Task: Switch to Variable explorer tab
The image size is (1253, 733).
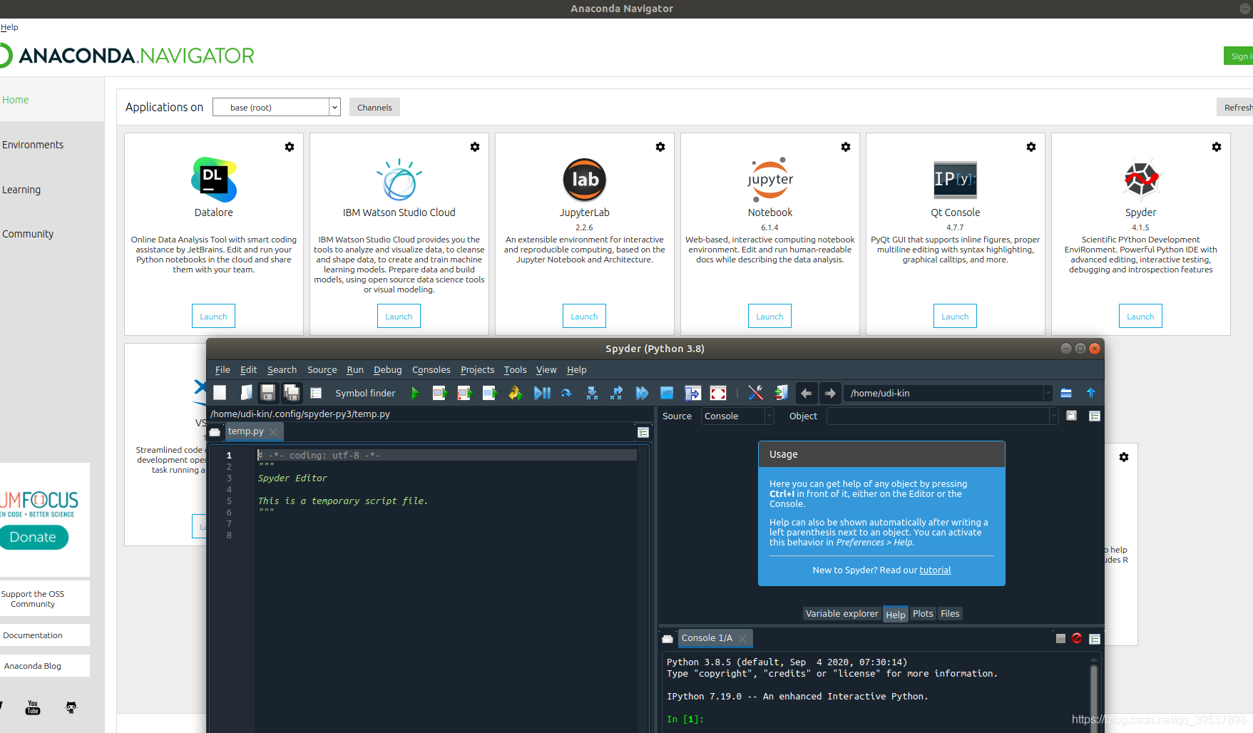Action: 842,614
